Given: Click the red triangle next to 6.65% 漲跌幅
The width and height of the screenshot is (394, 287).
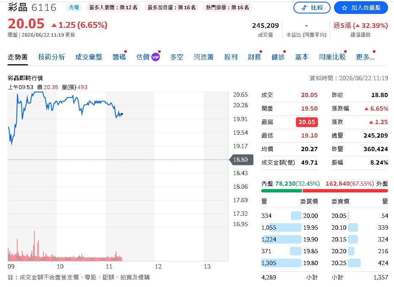Looking at the screenshot, I should 367,108.
